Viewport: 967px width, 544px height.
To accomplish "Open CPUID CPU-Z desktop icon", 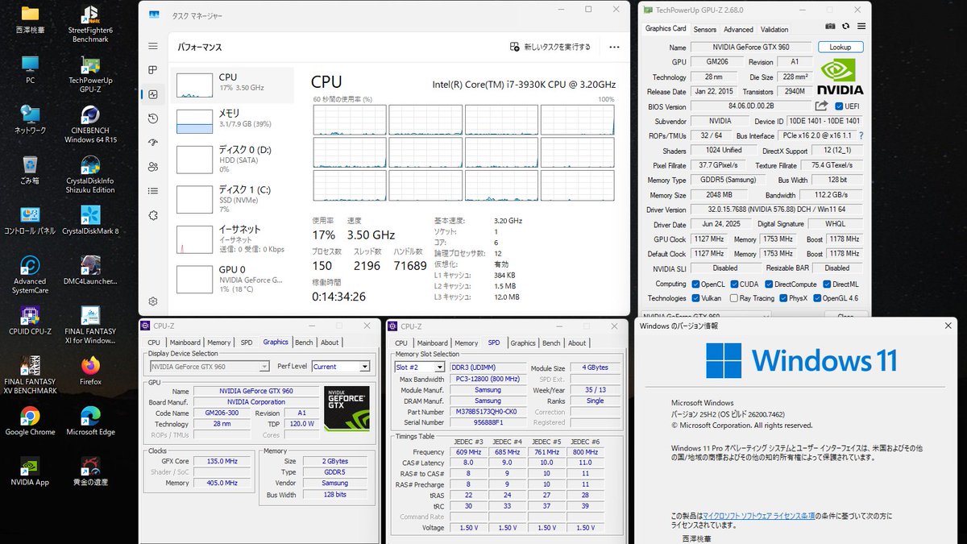I will click(x=30, y=320).
